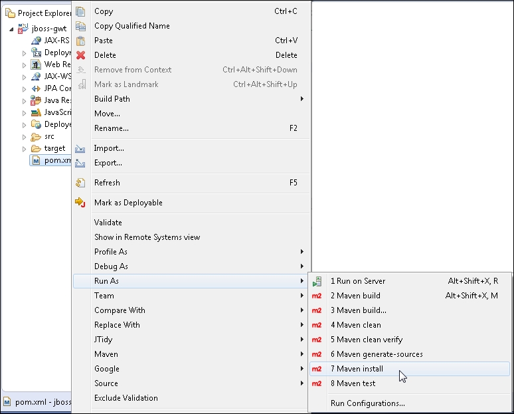This screenshot has width=514, height=414.
Task: Click the Web Resources icon
Action: 36,64
